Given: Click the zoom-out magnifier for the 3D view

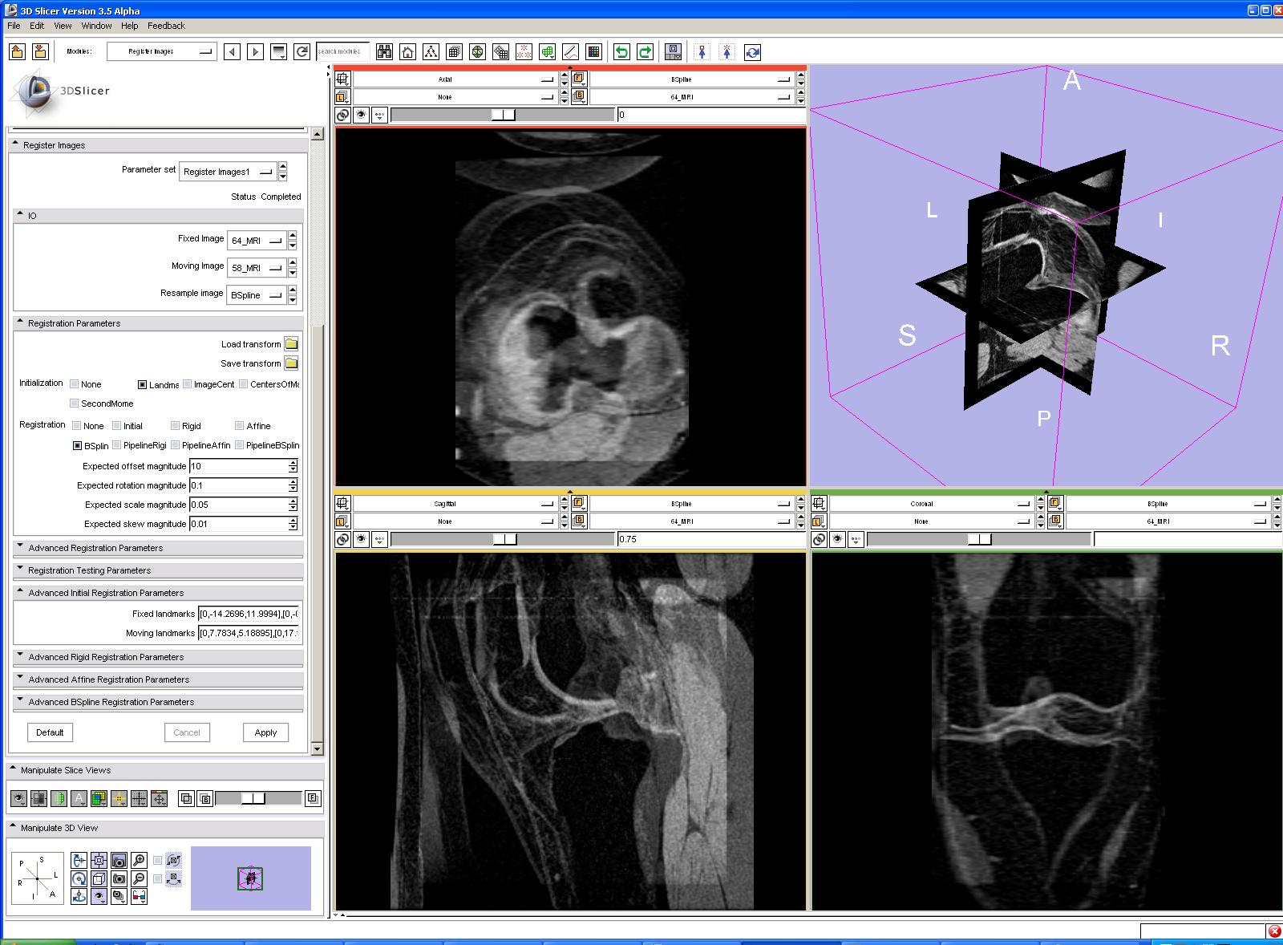Looking at the screenshot, I should [x=139, y=878].
